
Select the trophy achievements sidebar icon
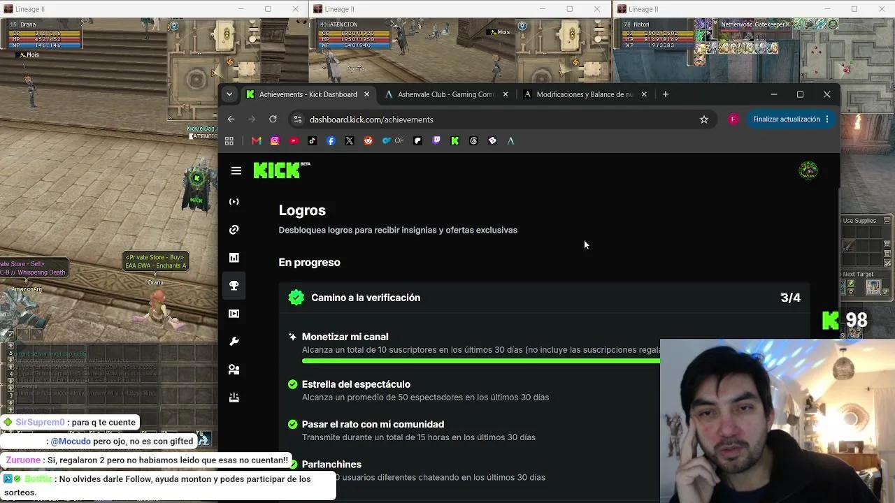coord(234,286)
